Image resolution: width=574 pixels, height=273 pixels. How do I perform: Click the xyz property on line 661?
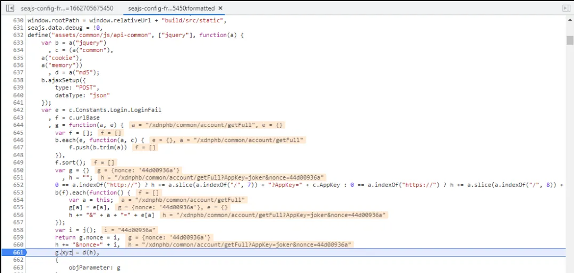[67, 252]
